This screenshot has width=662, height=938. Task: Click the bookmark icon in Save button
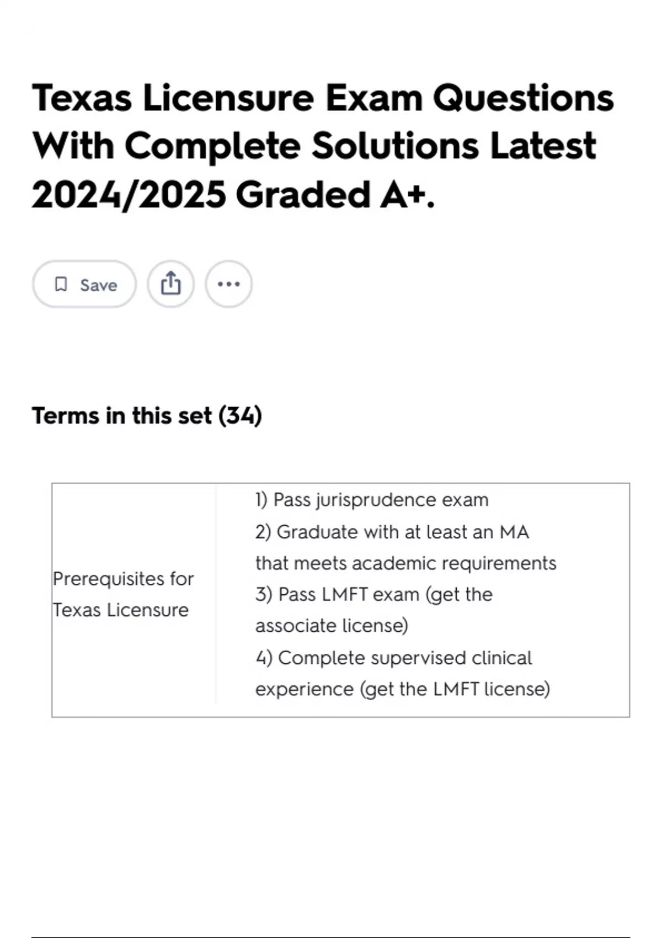click(x=61, y=284)
